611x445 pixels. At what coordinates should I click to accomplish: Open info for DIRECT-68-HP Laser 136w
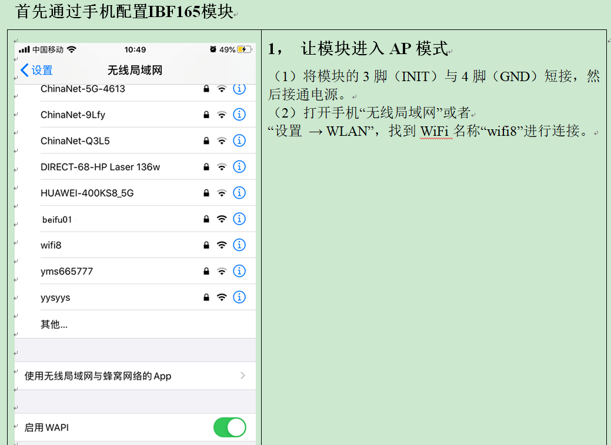pyautogui.click(x=239, y=167)
